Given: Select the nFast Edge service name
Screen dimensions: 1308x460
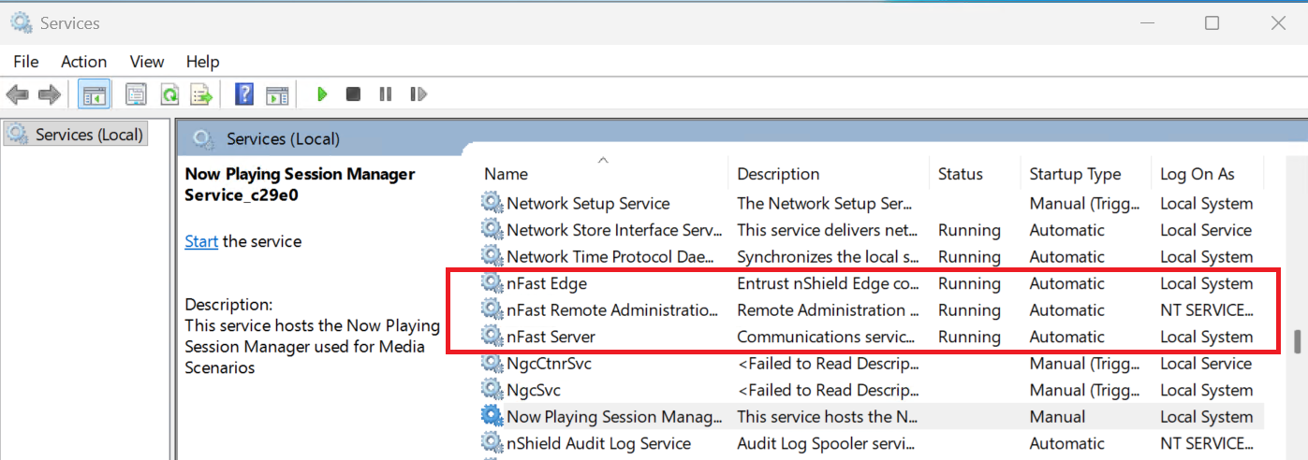Looking at the screenshot, I should [547, 283].
